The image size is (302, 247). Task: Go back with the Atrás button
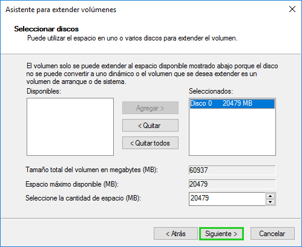(176, 234)
